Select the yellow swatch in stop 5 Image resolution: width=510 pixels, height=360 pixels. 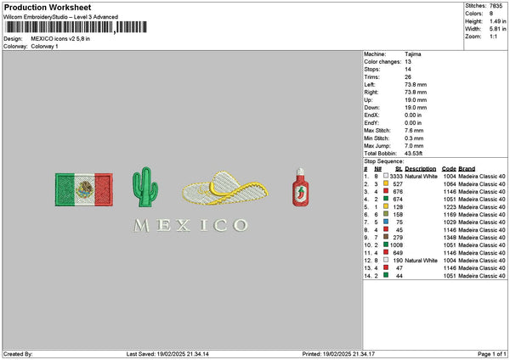click(x=386, y=206)
